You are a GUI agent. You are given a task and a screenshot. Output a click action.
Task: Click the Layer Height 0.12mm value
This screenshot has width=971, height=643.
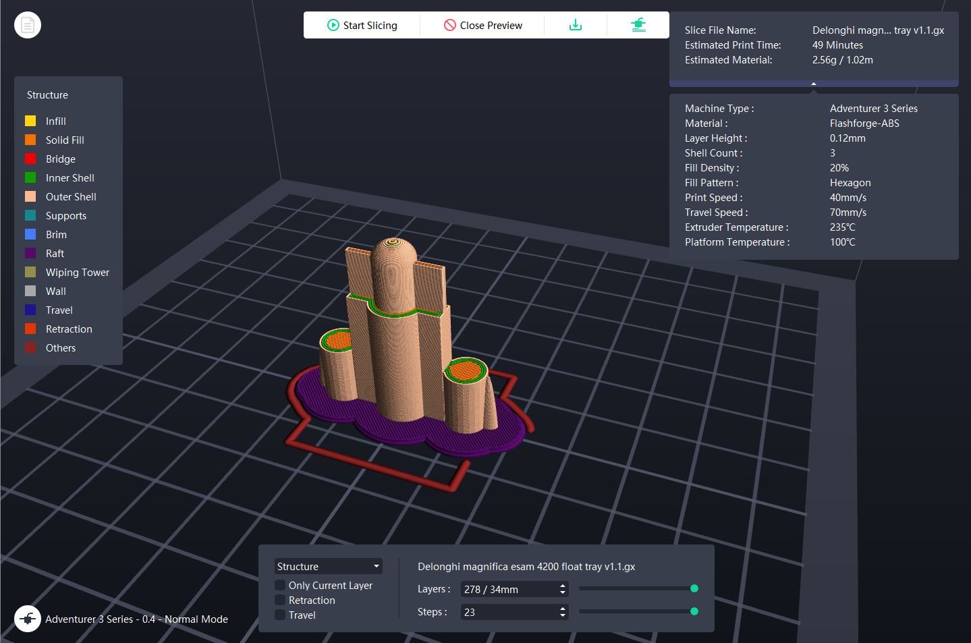pos(848,138)
